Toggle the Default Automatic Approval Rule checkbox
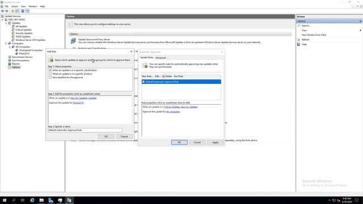This screenshot has width=363, height=204. (143, 82)
